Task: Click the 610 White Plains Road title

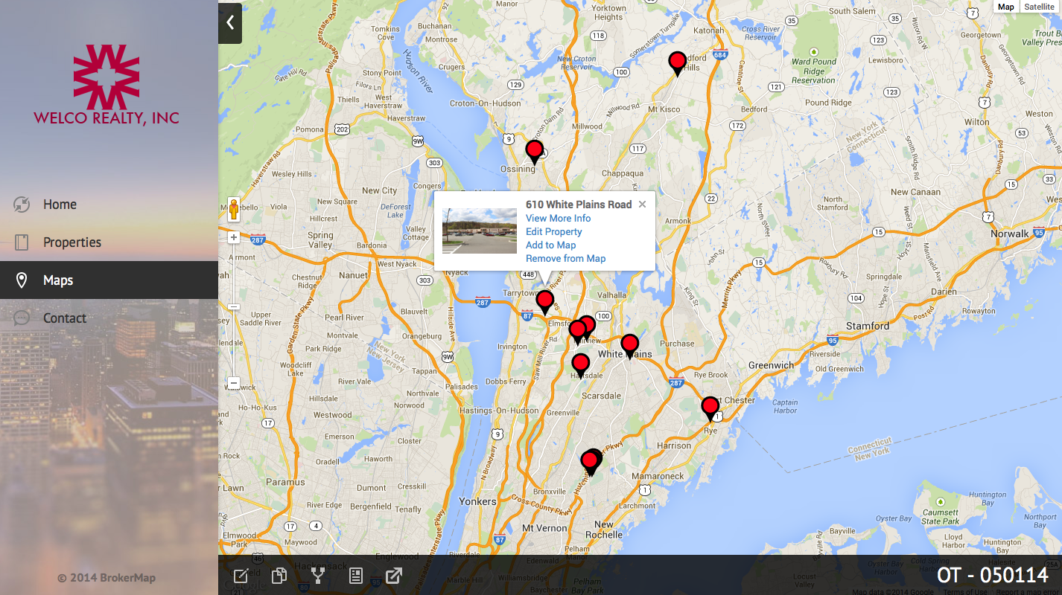Action: click(579, 205)
